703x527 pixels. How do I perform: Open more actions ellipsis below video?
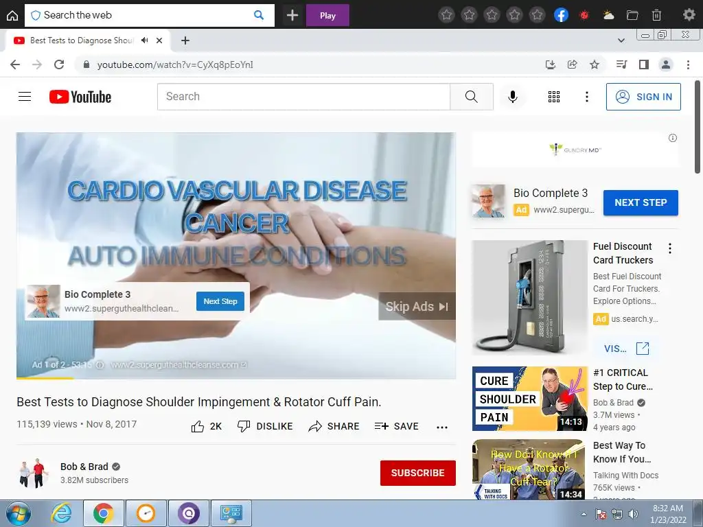442,427
